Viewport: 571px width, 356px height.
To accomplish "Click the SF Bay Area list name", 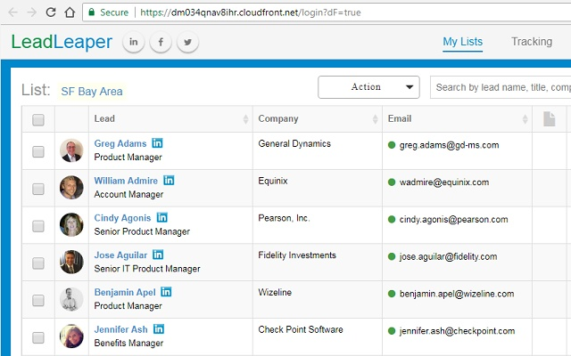I will click(92, 91).
